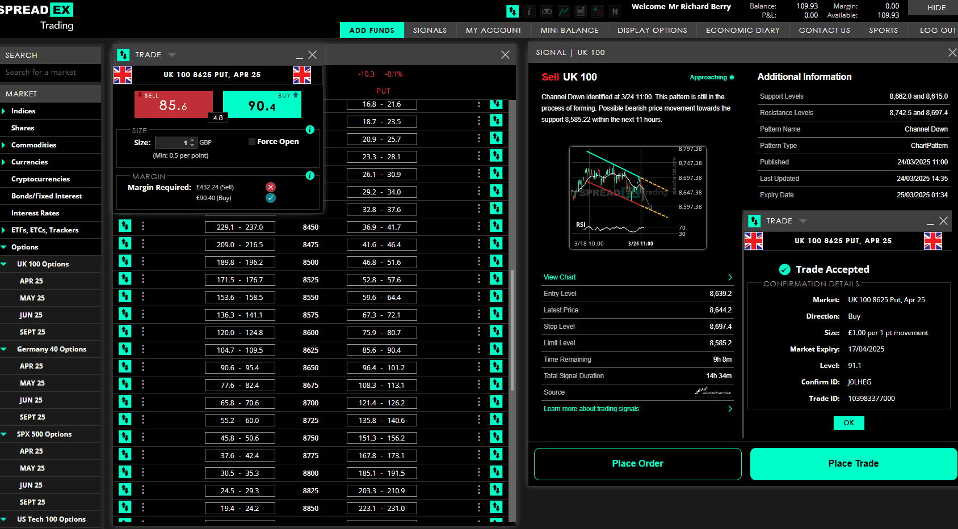Follow the 'Learn more about trading signals' link
The image size is (958, 529).
point(591,409)
